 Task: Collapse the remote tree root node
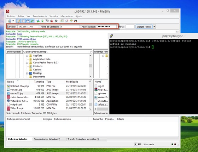(x=103, y=56)
